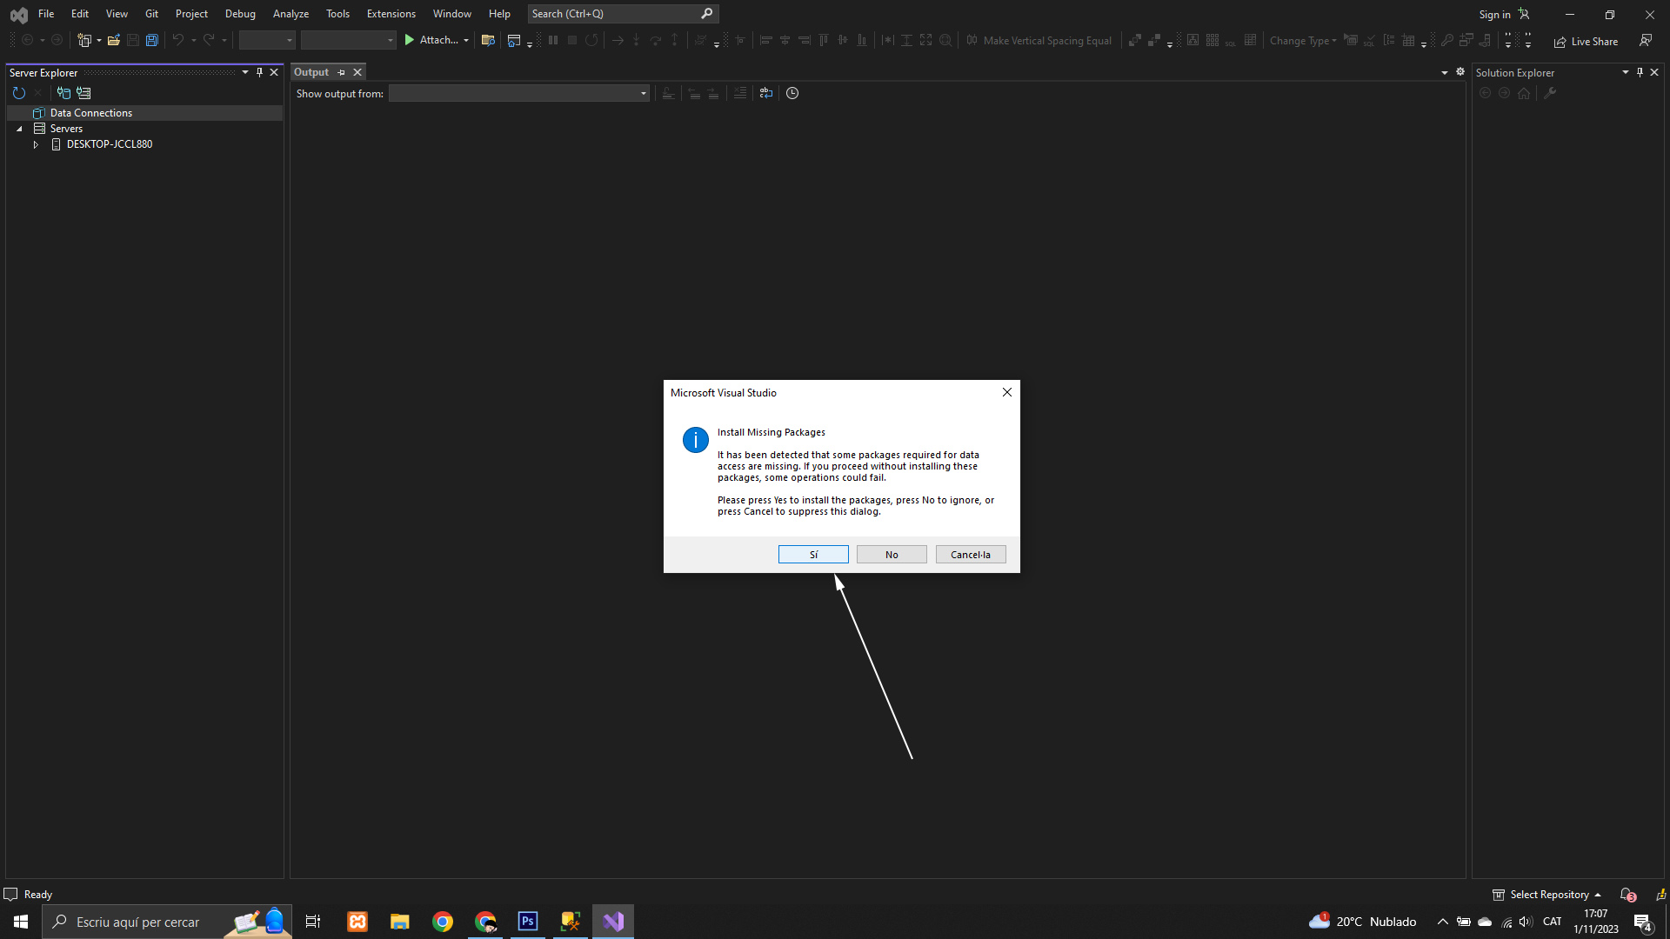Open file icon in toolbar
The height and width of the screenshot is (939, 1670).
coord(114,40)
